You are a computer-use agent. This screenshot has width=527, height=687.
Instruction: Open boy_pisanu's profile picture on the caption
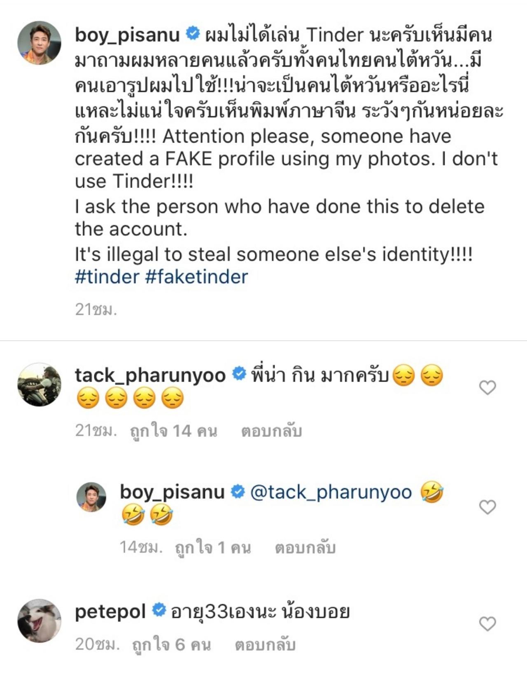39,43
